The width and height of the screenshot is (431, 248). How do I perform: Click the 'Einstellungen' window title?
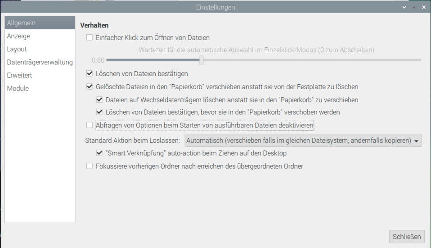click(215, 7)
